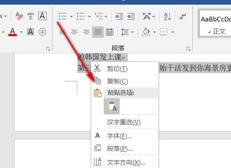Open Paragraph settings dialog launcher
This screenshot has height=168, width=231.
(x=188, y=49)
